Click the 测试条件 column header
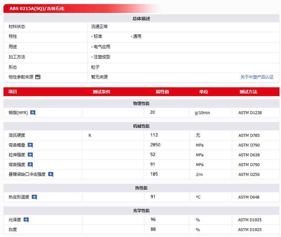This screenshot has width=281, height=237. click(101, 92)
